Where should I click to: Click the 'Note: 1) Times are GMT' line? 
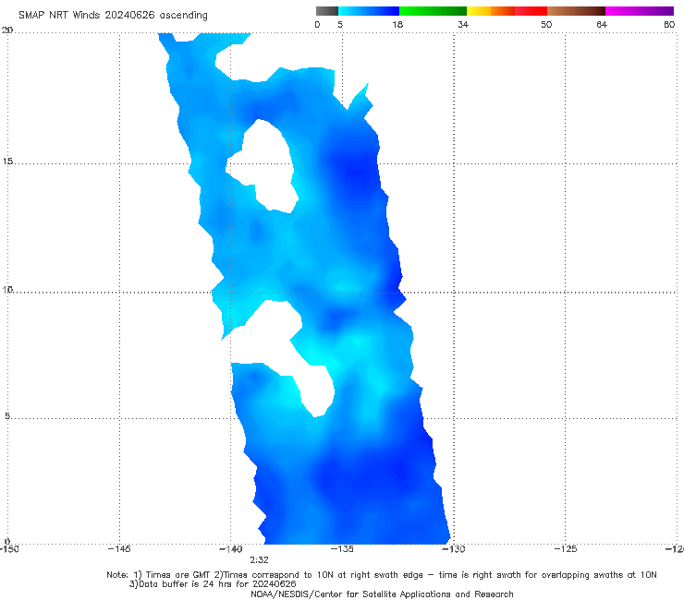coord(382,575)
